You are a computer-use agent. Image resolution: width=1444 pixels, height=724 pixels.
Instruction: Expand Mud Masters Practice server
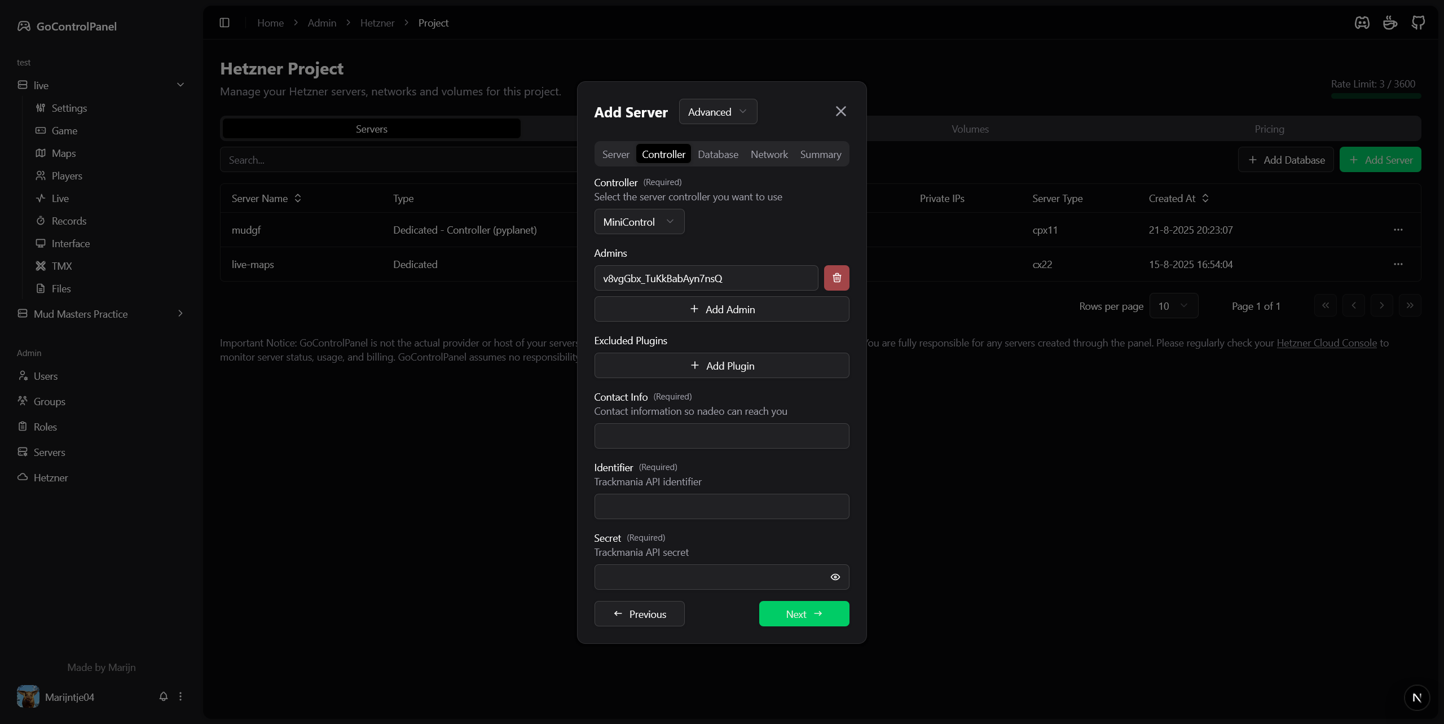pos(180,314)
